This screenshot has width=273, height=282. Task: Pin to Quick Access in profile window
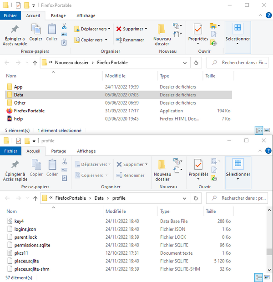point(15,171)
